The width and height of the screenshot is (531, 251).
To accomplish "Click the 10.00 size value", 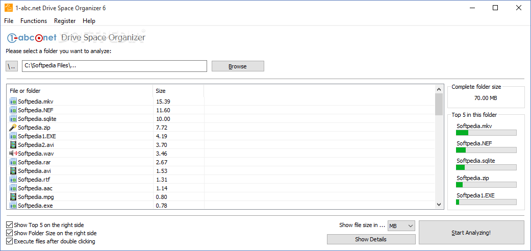I will click(x=163, y=119).
